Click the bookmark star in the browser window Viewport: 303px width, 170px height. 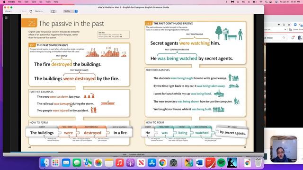pyautogui.click(x=289, y=25)
